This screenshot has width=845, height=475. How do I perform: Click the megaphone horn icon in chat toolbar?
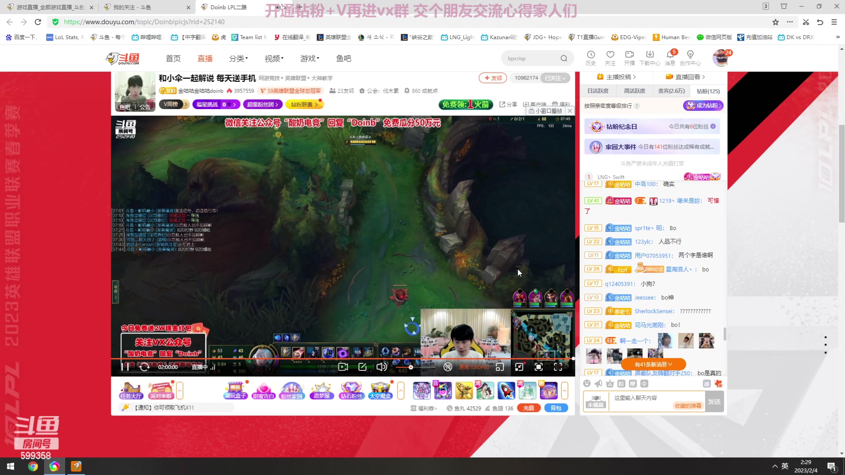point(598,384)
